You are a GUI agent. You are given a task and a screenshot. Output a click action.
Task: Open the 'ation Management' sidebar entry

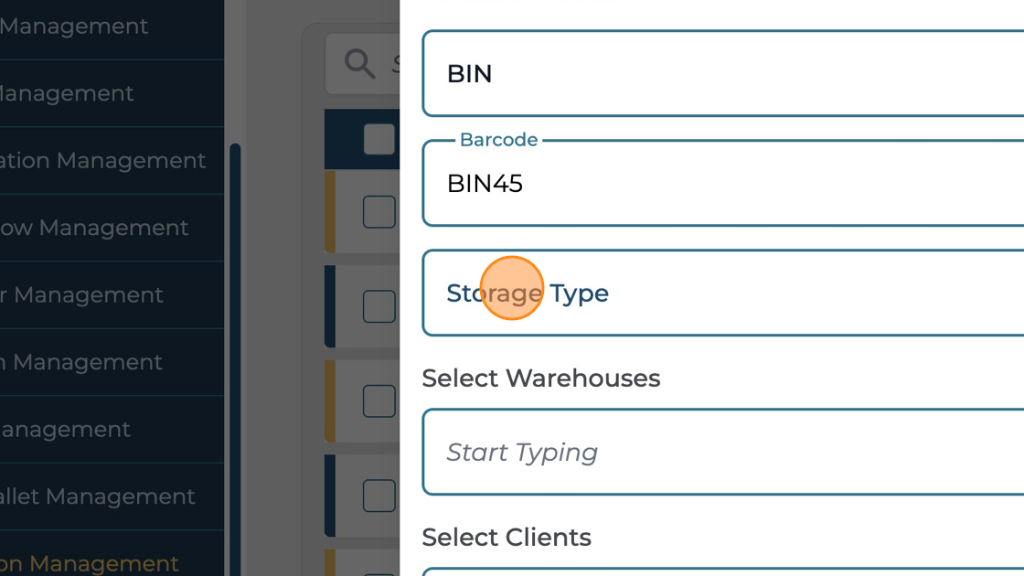pyautogui.click(x=102, y=161)
